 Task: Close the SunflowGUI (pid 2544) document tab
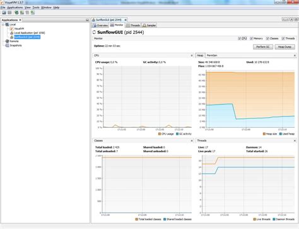(x=126, y=20)
